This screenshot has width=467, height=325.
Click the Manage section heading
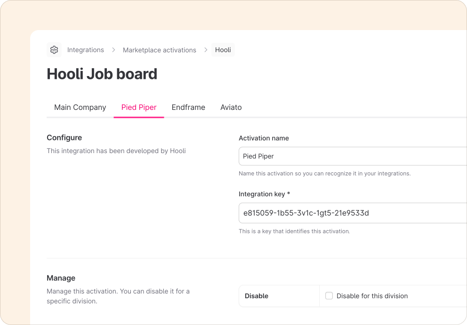pyautogui.click(x=61, y=278)
